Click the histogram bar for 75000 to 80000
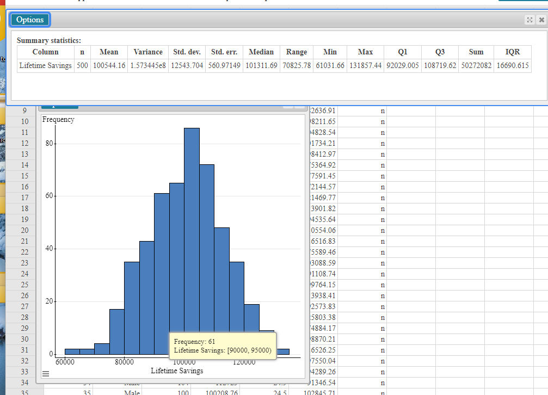This screenshot has height=395, width=548. pyautogui.click(x=117, y=332)
